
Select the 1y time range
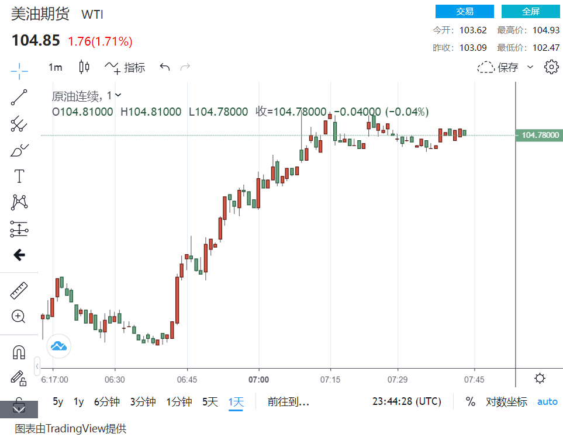78,402
